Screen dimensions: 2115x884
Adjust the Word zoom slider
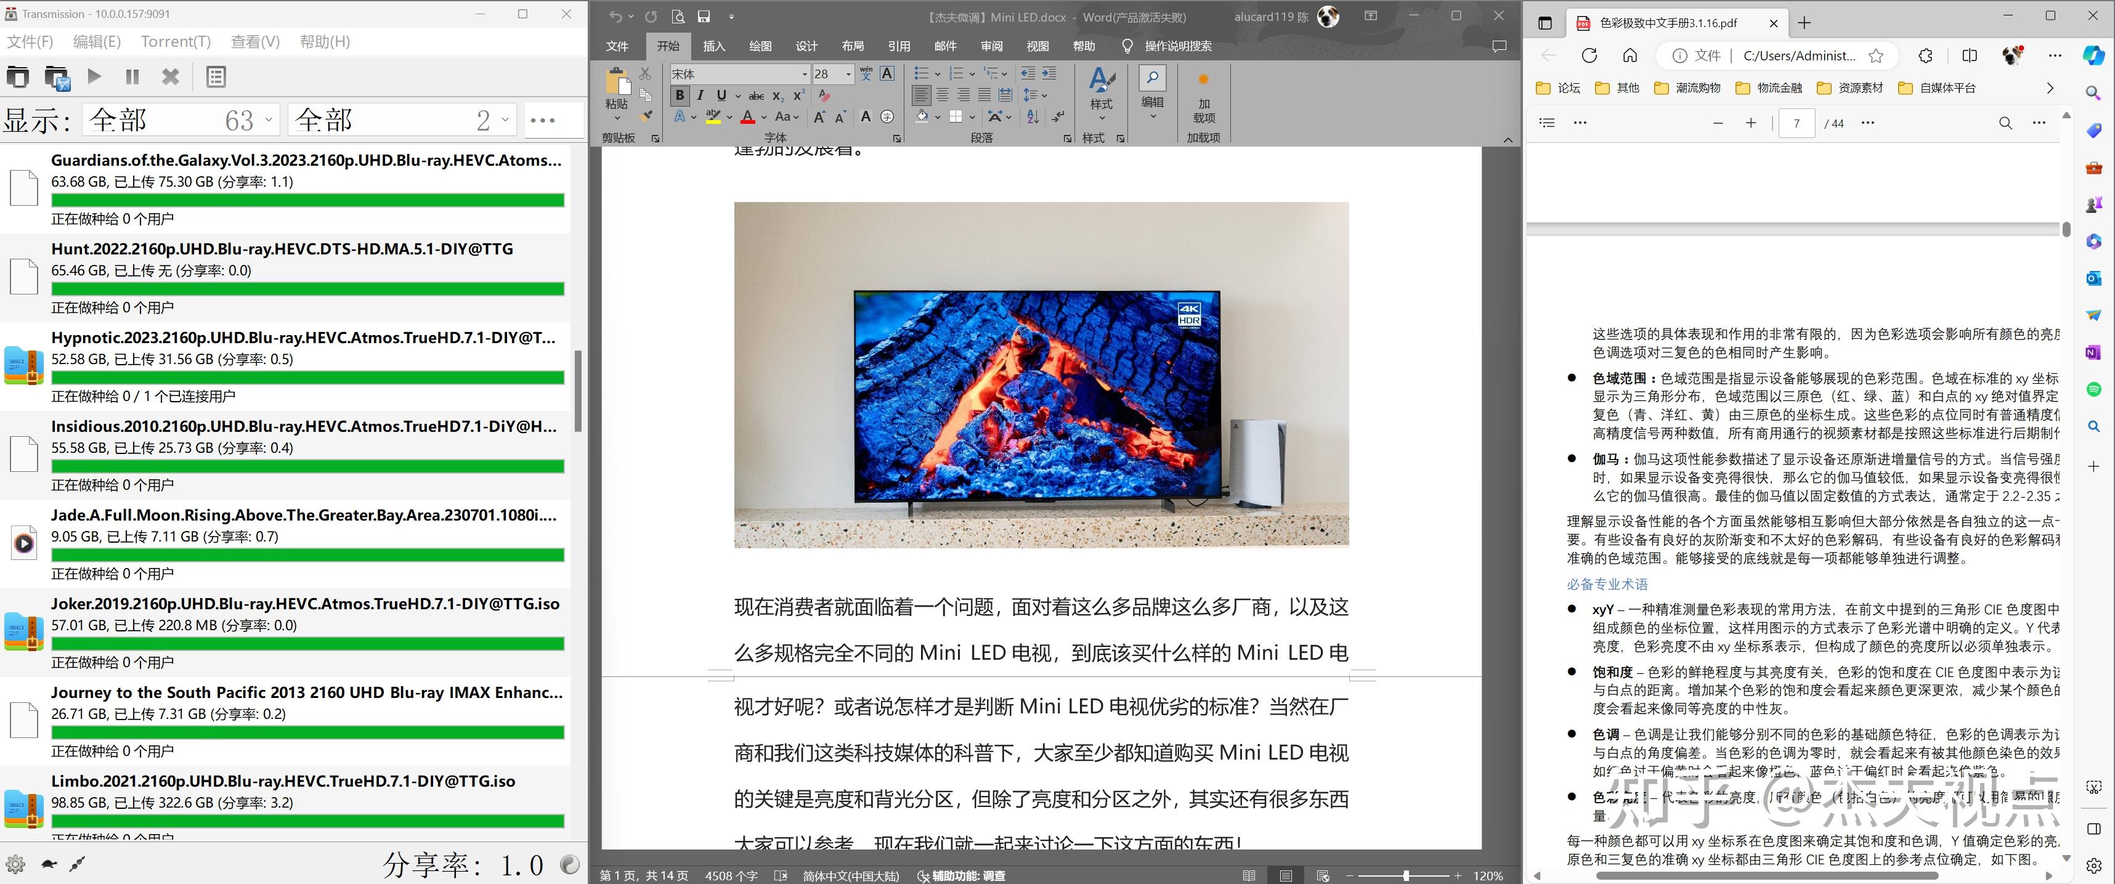tap(1406, 875)
